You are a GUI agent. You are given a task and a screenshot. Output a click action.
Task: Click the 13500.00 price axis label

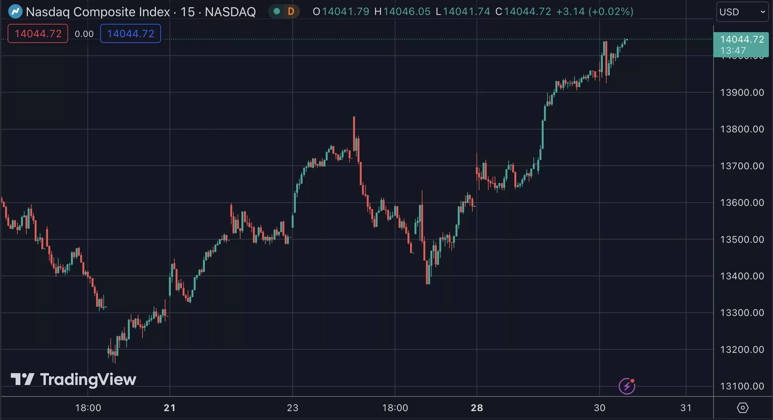(x=742, y=240)
